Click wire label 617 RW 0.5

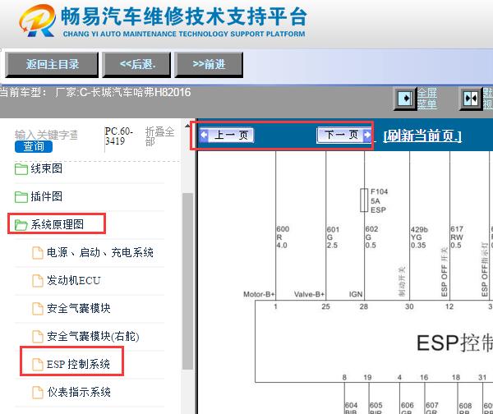pyautogui.click(x=457, y=237)
